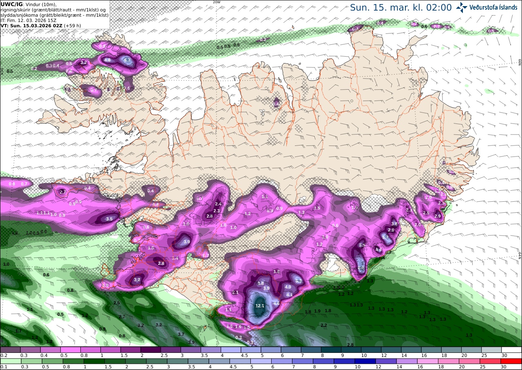Select upper legend swatch labeled 2
This screenshot has width=522, height=370.
(150, 350)
